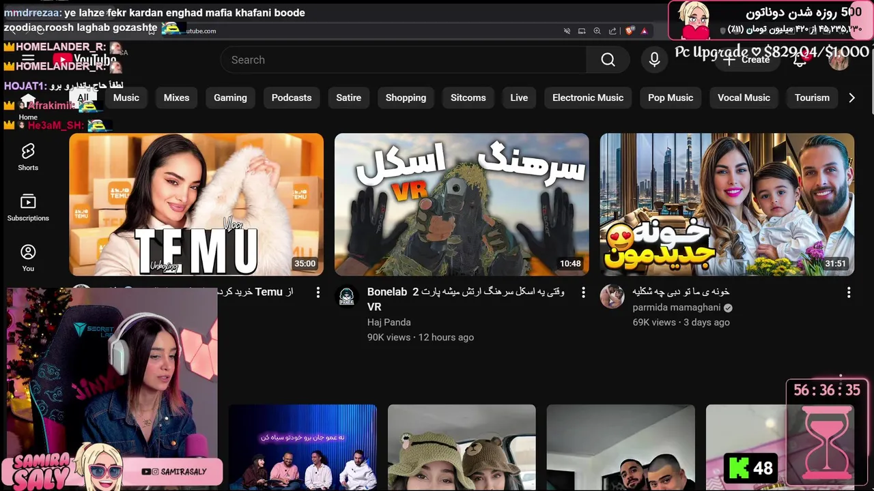874x491 pixels.
Task: Select the Shopping chip
Action: coord(406,98)
